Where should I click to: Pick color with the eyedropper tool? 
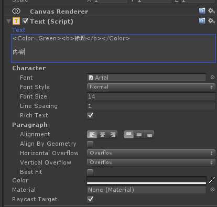[212, 180]
